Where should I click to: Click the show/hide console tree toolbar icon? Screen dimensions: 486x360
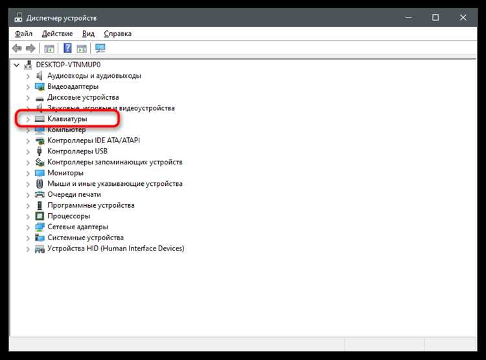pos(49,49)
